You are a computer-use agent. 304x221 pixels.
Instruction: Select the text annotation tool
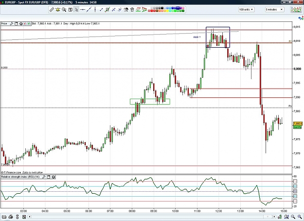click(x=71, y=10)
